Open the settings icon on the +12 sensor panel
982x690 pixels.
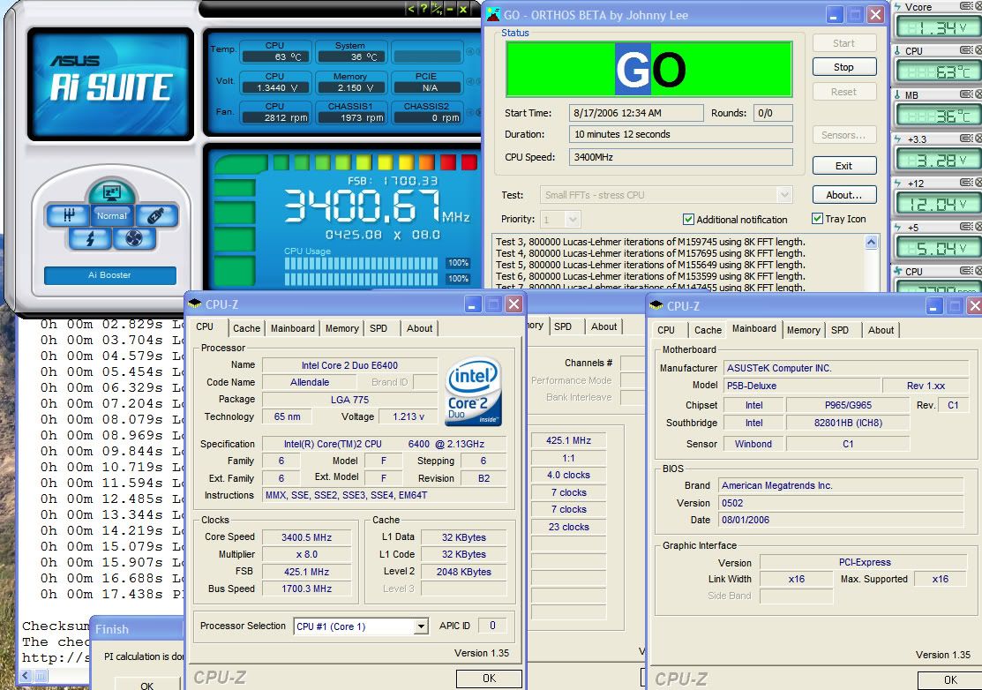[x=966, y=183]
